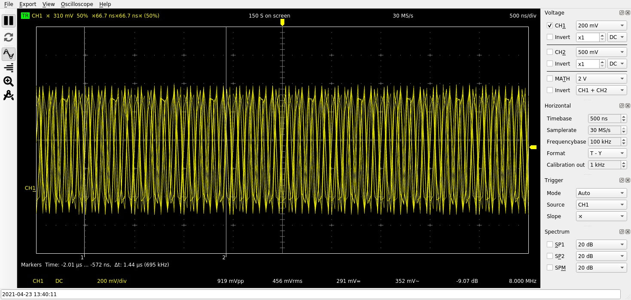Open the Oscilloscope menu

click(77, 4)
